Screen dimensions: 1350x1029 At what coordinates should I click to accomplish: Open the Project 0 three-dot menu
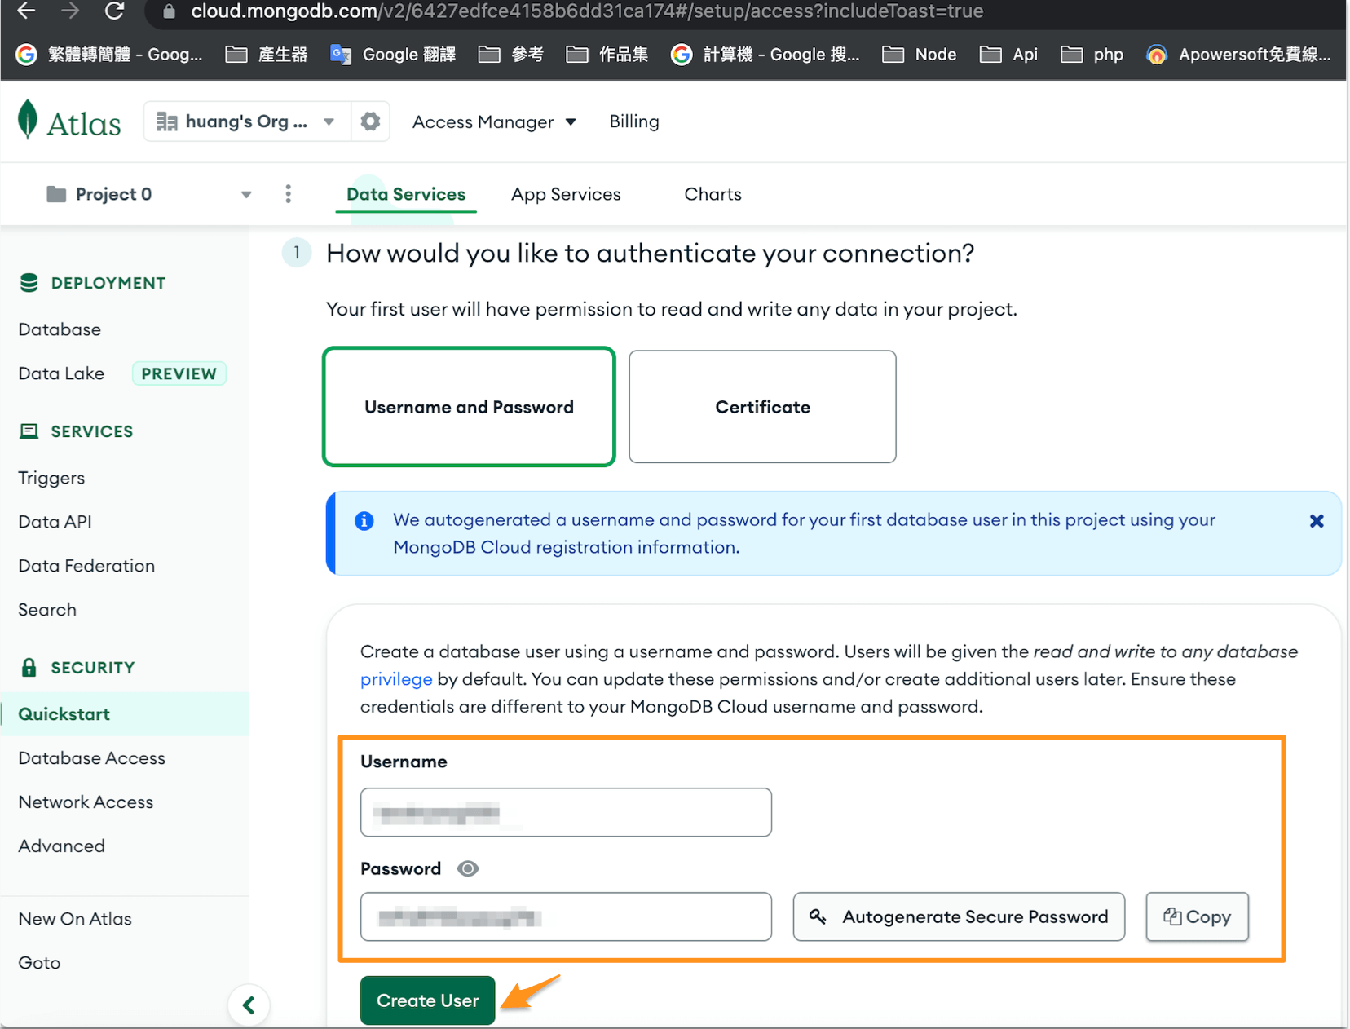click(x=288, y=194)
